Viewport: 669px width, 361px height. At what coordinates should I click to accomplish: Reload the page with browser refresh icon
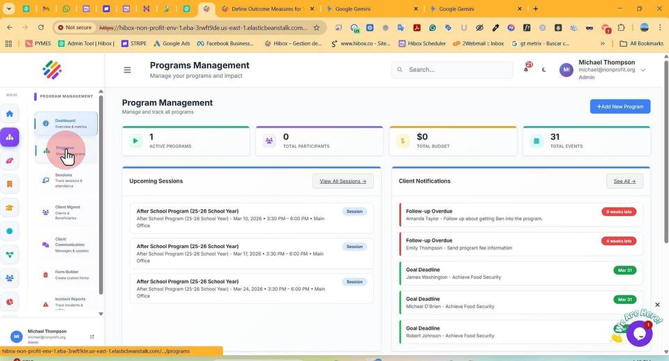click(41, 27)
